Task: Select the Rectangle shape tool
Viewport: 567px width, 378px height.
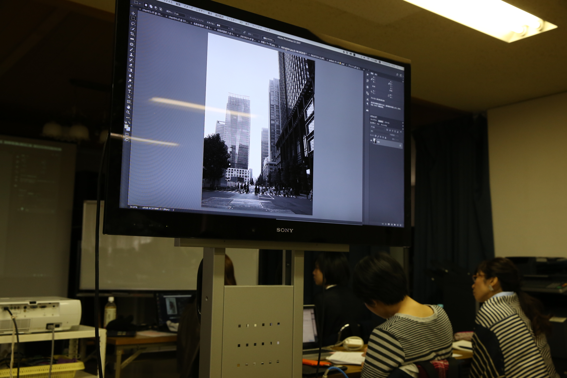Action: click(x=129, y=102)
